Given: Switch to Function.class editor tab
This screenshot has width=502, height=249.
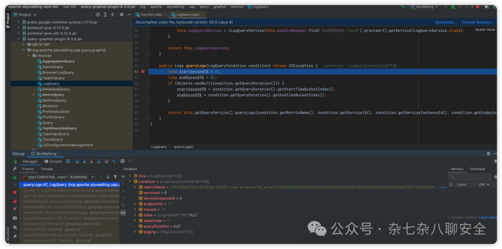Looking at the screenshot, I should (x=151, y=14).
